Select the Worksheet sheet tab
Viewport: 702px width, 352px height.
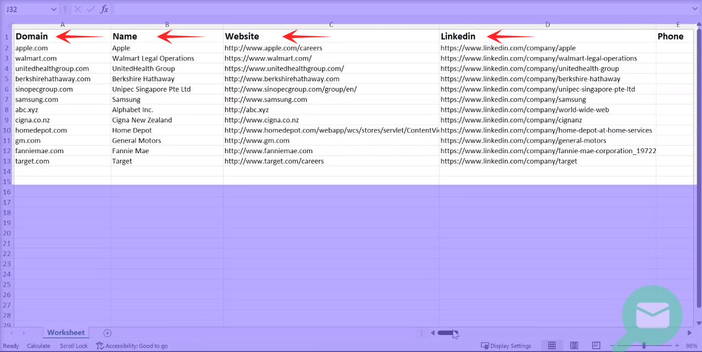point(66,333)
